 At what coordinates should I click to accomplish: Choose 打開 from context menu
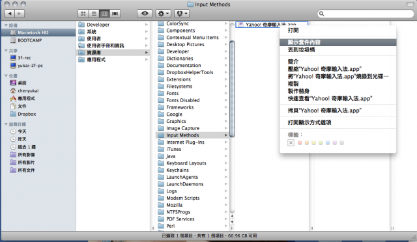click(x=338, y=31)
